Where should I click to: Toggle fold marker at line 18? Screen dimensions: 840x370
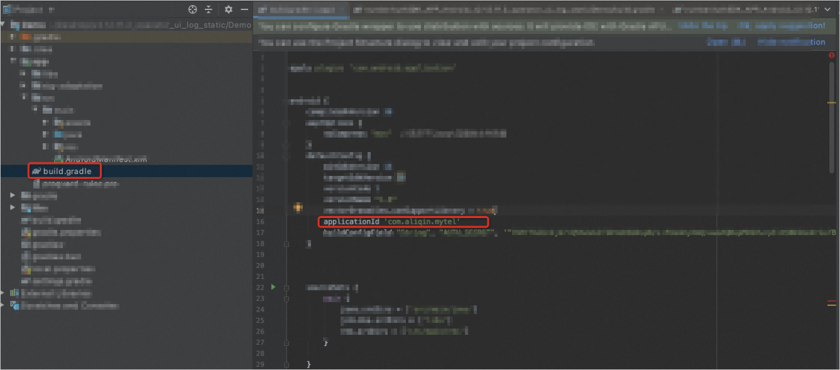point(286,244)
